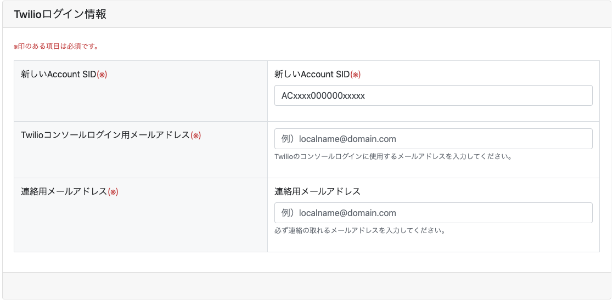Click the 新しいAccount SID label in left column

tap(64, 74)
